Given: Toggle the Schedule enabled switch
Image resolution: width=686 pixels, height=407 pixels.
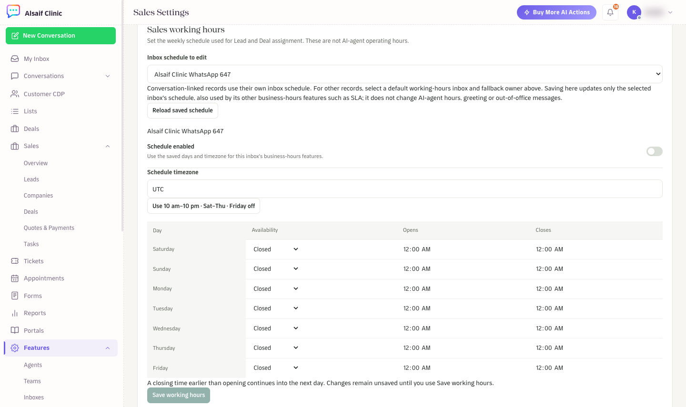Looking at the screenshot, I should tap(654, 151).
